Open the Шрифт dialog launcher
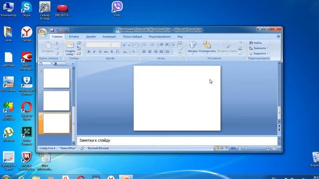Screen dimensions: 319x179 pos(138,58)
